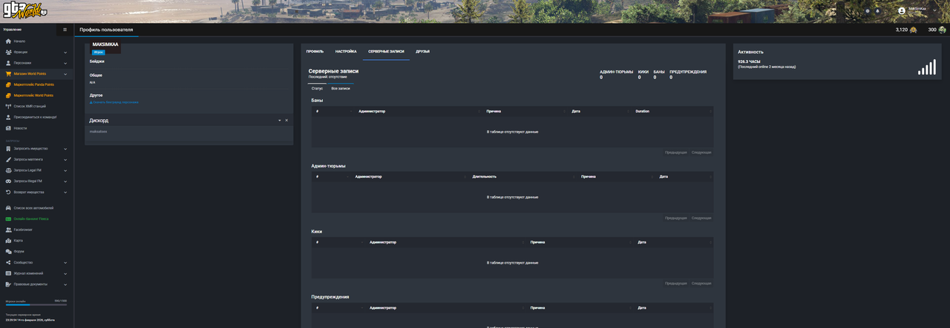Image resolution: width=950 pixels, height=328 pixels.
Task: Click the World Points medal icon
Action: (914, 30)
